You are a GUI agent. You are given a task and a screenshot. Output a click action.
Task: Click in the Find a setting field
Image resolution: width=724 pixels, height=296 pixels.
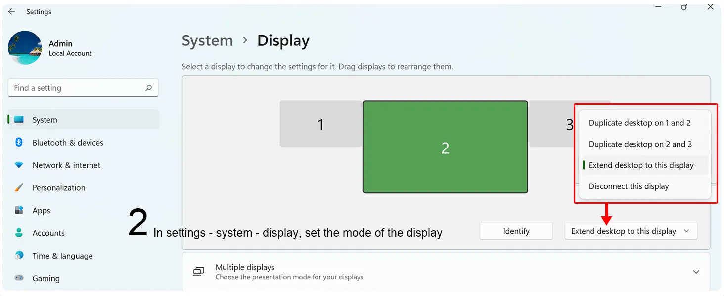pyautogui.click(x=77, y=88)
